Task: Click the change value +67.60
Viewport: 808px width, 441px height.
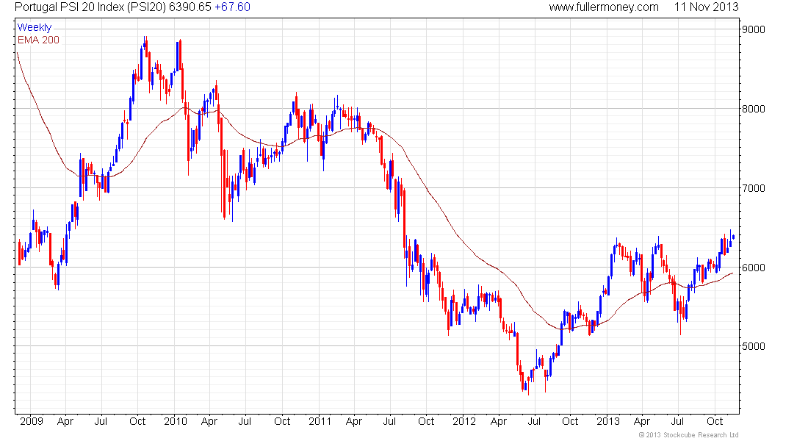Action: 232,7
